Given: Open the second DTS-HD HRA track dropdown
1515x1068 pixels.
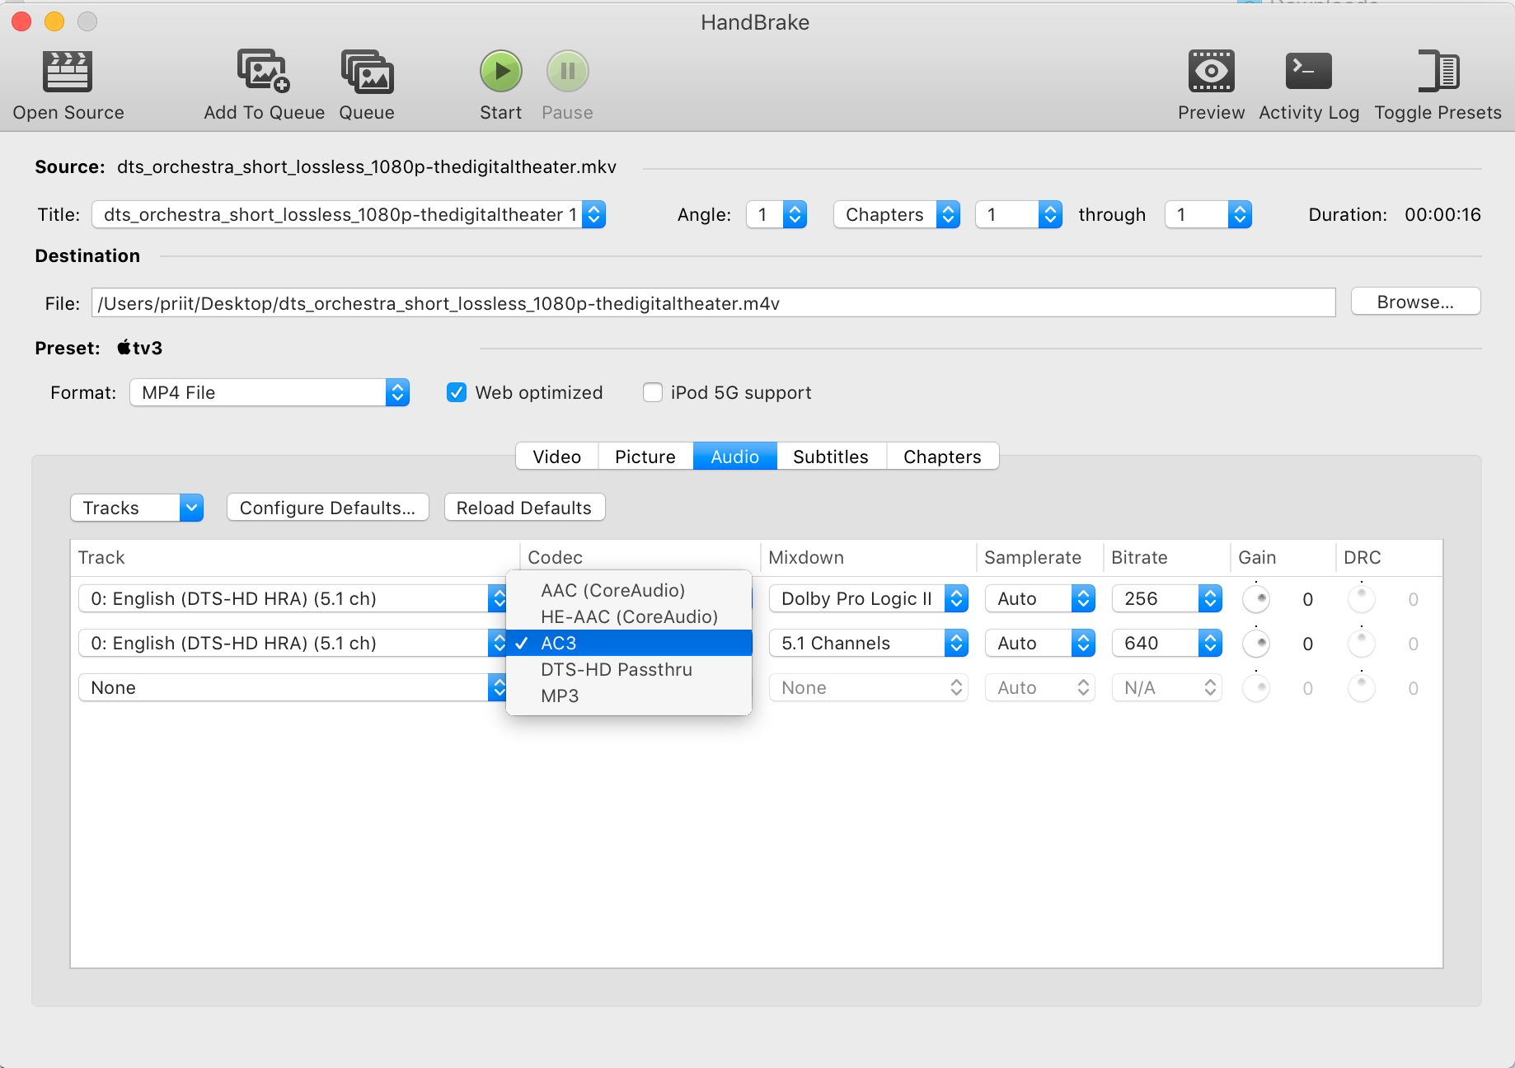Looking at the screenshot, I should 293,644.
